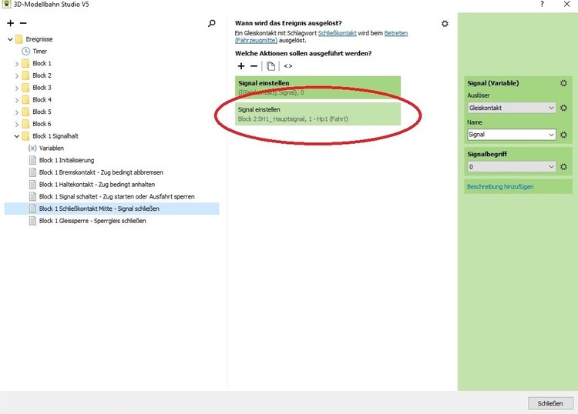This screenshot has width=578, height=414.
Task: Click gear beside the Signal name dropdown
Action: (x=563, y=135)
